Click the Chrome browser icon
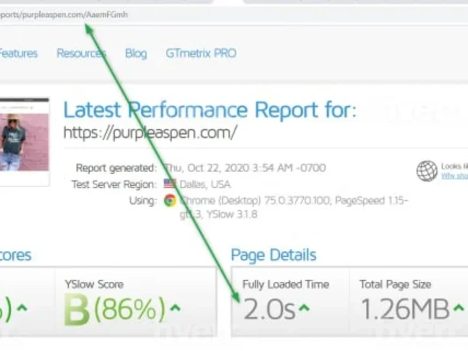This screenshot has width=468, height=351. coord(170,200)
